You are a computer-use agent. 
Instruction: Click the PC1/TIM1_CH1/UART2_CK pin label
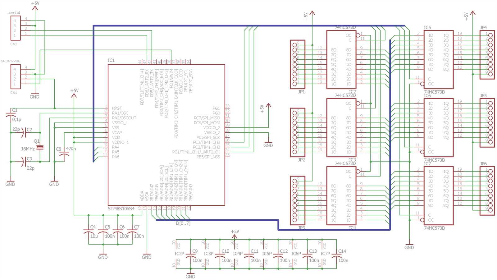click(x=196, y=152)
